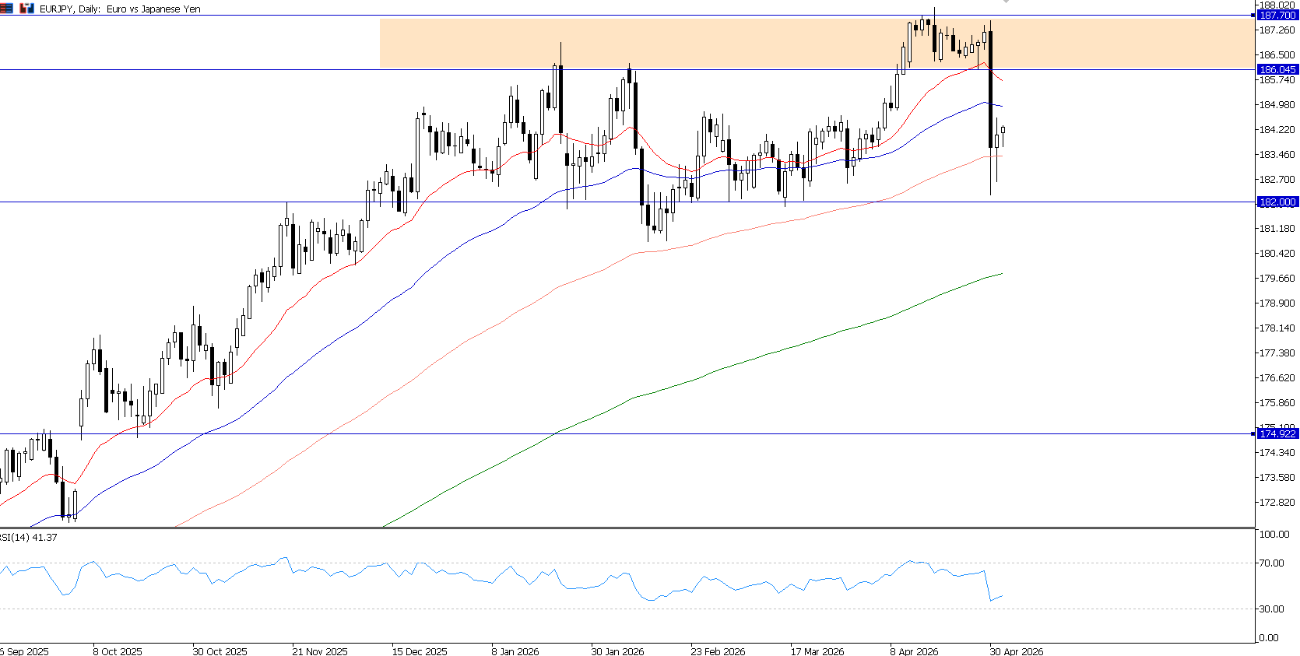Click 186.500 on the price scale
Screen dimensions: 1300x656
1277,55
